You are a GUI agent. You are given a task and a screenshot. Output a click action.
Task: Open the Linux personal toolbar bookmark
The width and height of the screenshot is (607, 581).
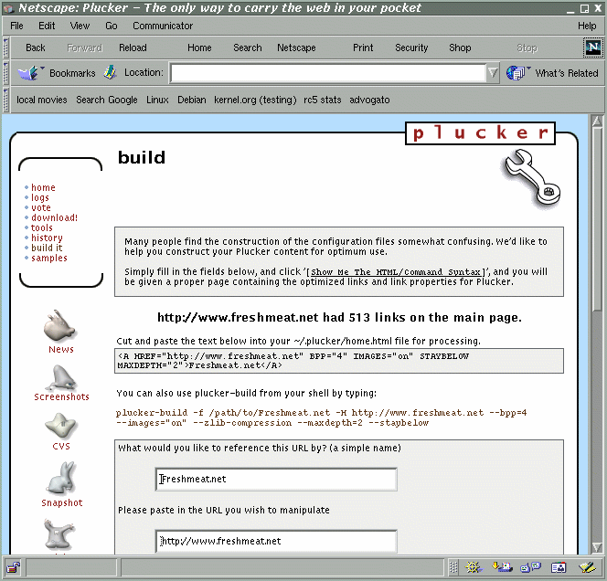(157, 100)
